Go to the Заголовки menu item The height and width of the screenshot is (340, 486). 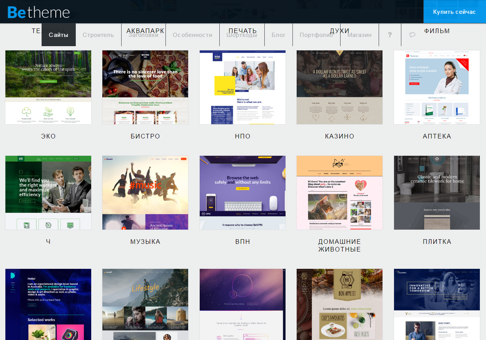(144, 35)
